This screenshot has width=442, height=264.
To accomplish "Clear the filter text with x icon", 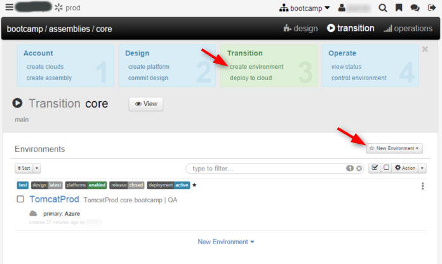I will coord(359,169).
